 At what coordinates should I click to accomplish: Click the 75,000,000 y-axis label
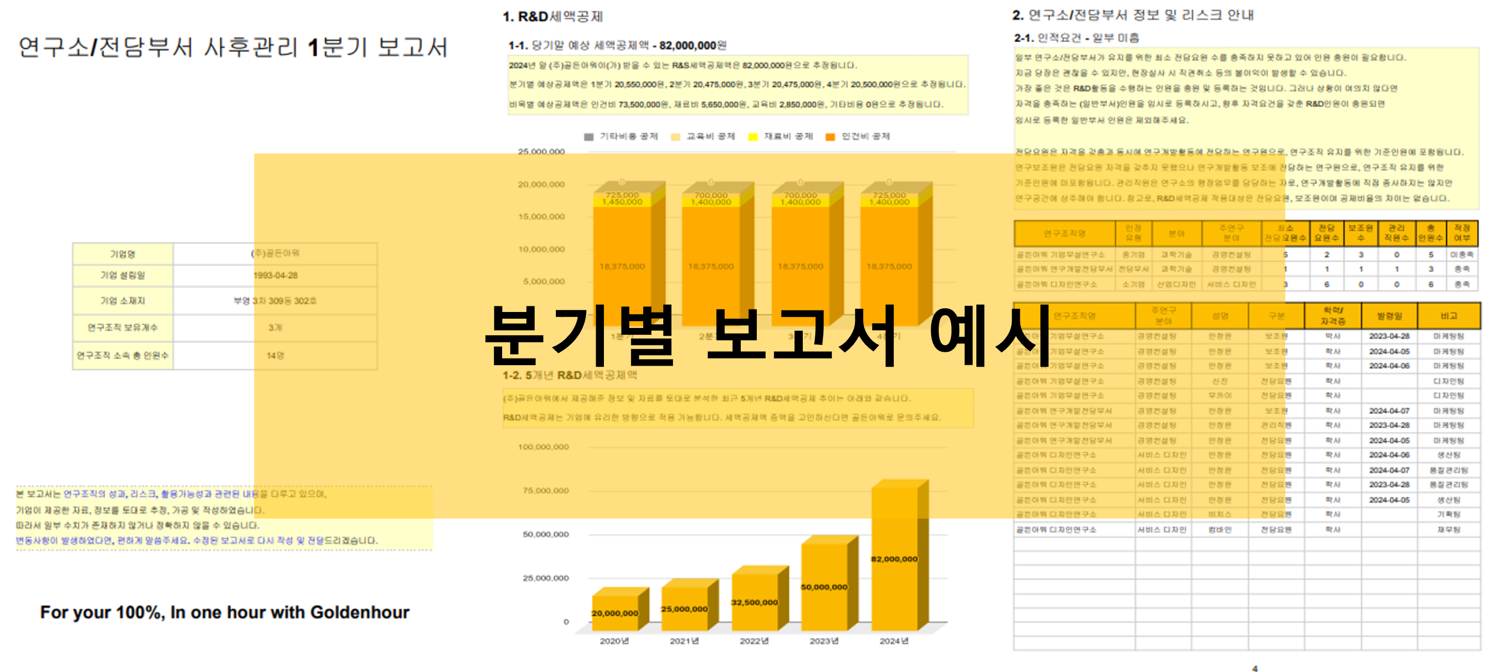(x=545, y=491)
